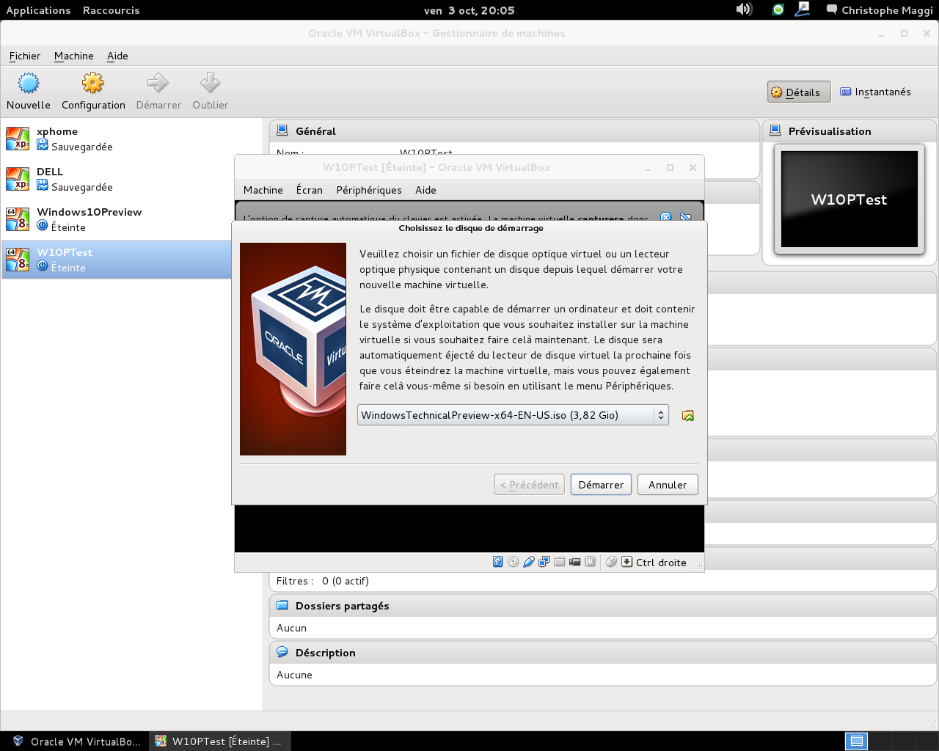Click the shared folders status icon
The image size is (939, 751).
560,562
